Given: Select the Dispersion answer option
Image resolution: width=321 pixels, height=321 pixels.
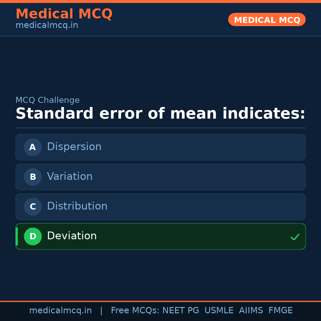Looking at the screenshot, I should click(x=160, y=147).
